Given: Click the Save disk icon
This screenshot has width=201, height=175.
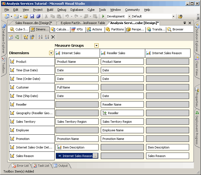Looking at the screenshot, I should (32, 16).
